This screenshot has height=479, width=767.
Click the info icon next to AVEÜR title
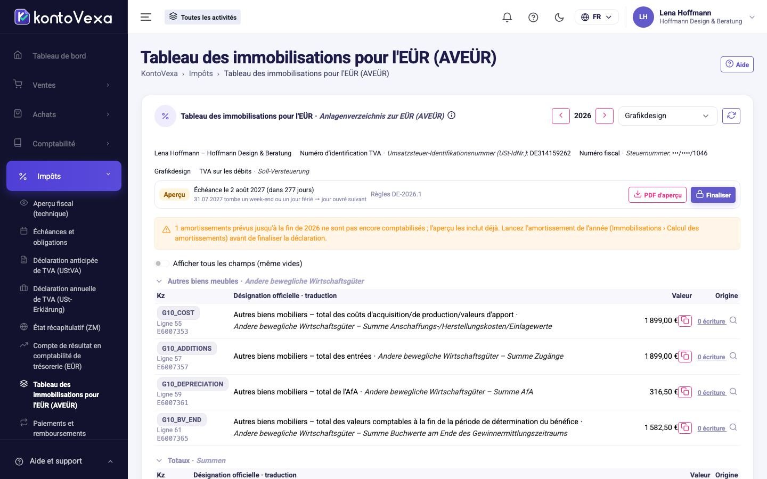point(452,115)
